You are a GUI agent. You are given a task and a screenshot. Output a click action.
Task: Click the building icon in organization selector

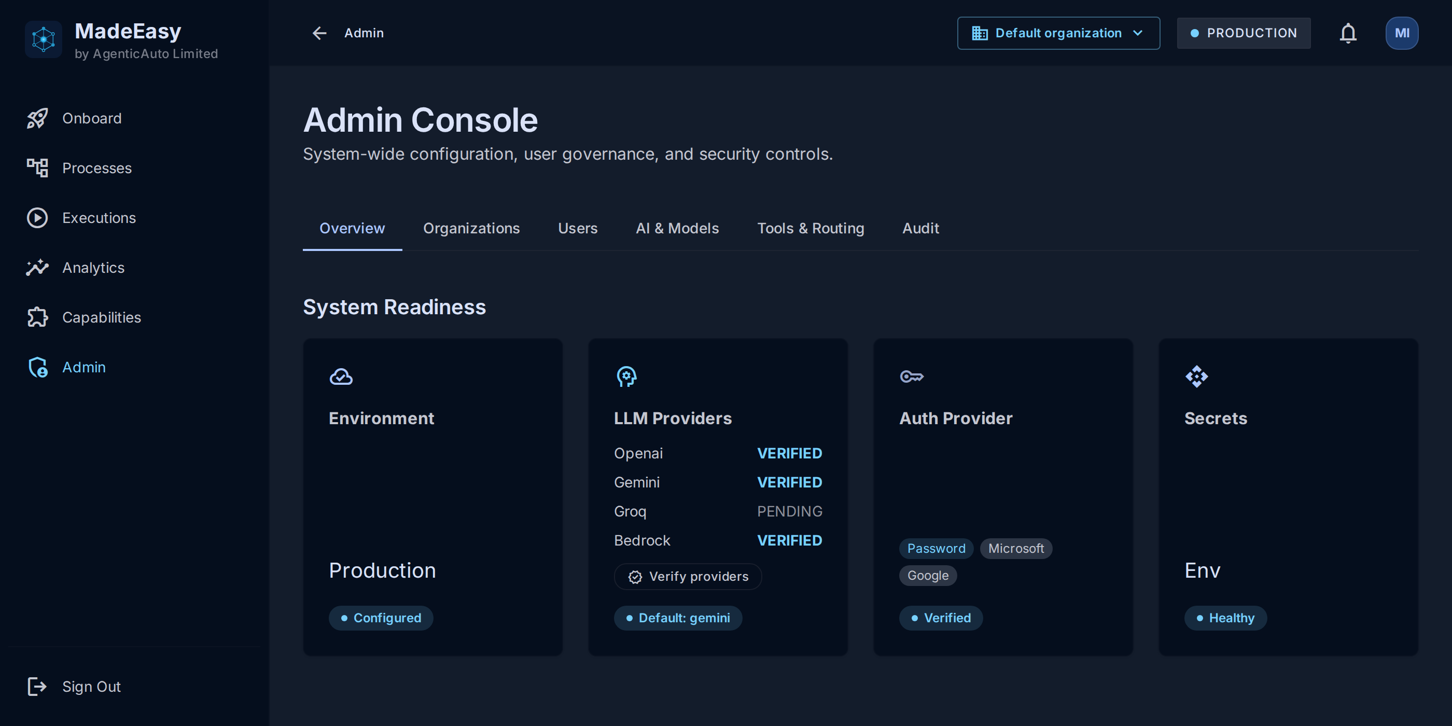point(980,33)
